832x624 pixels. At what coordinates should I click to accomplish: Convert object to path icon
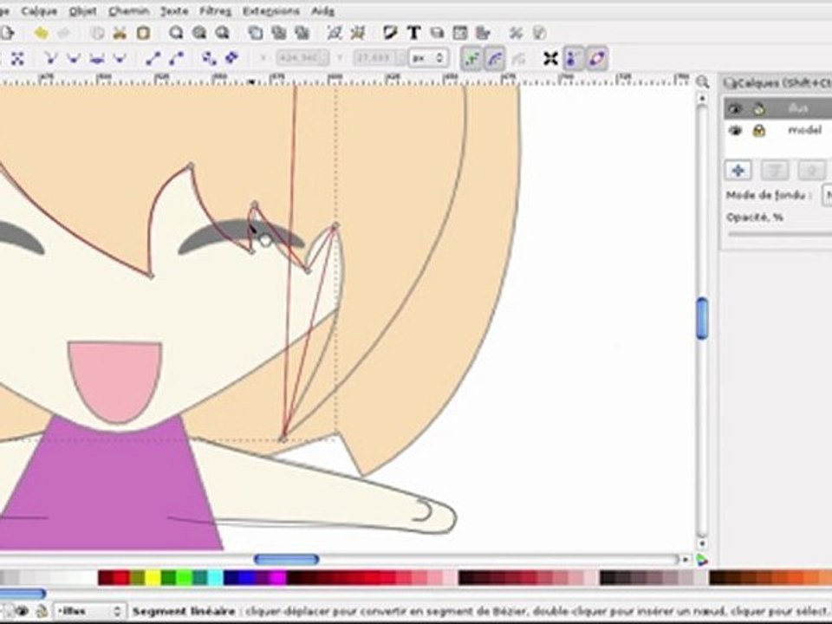(x=209, y=58)
